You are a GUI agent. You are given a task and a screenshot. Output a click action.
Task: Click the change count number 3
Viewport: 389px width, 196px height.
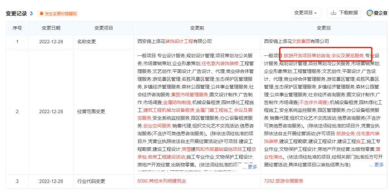(31, 14)
